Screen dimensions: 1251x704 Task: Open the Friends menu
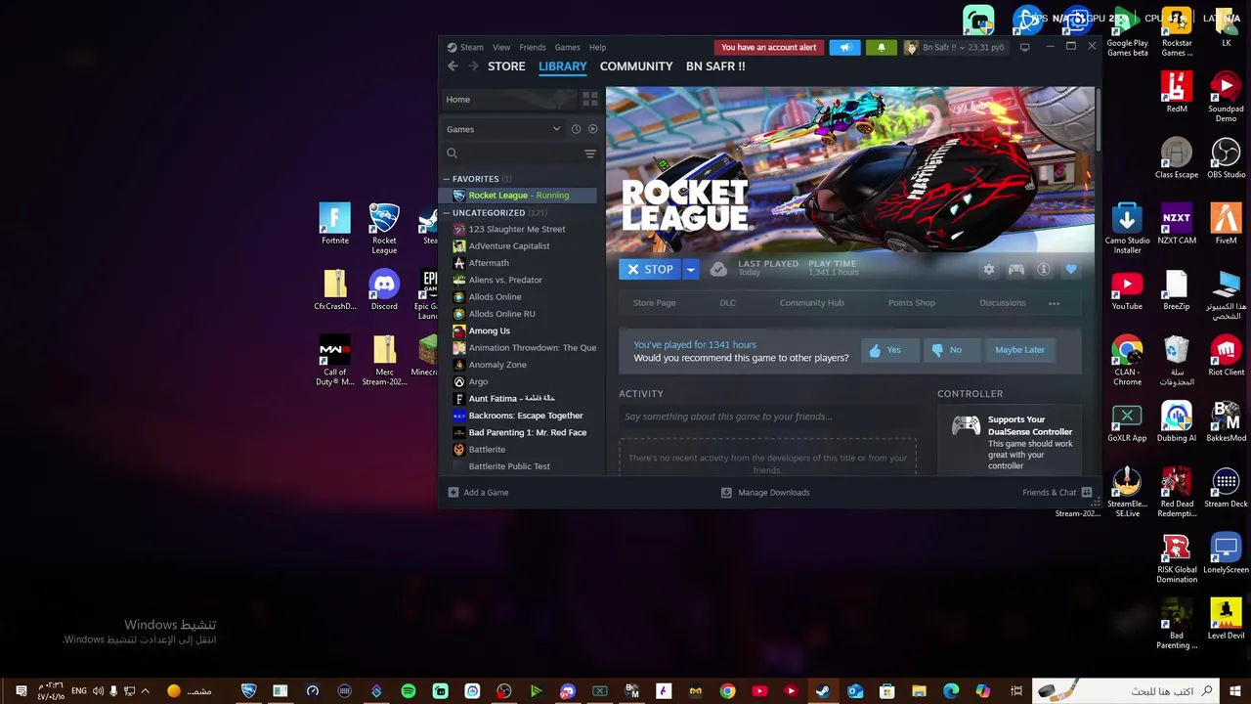point(533,47)
